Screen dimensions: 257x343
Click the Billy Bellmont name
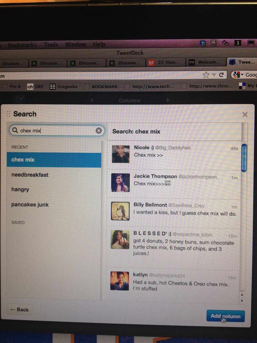click(150, 205)
